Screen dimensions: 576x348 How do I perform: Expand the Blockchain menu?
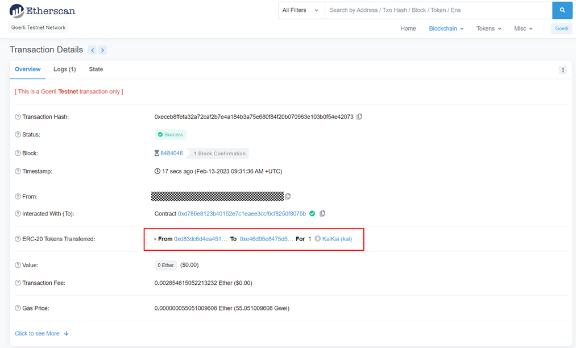point(446,28)
